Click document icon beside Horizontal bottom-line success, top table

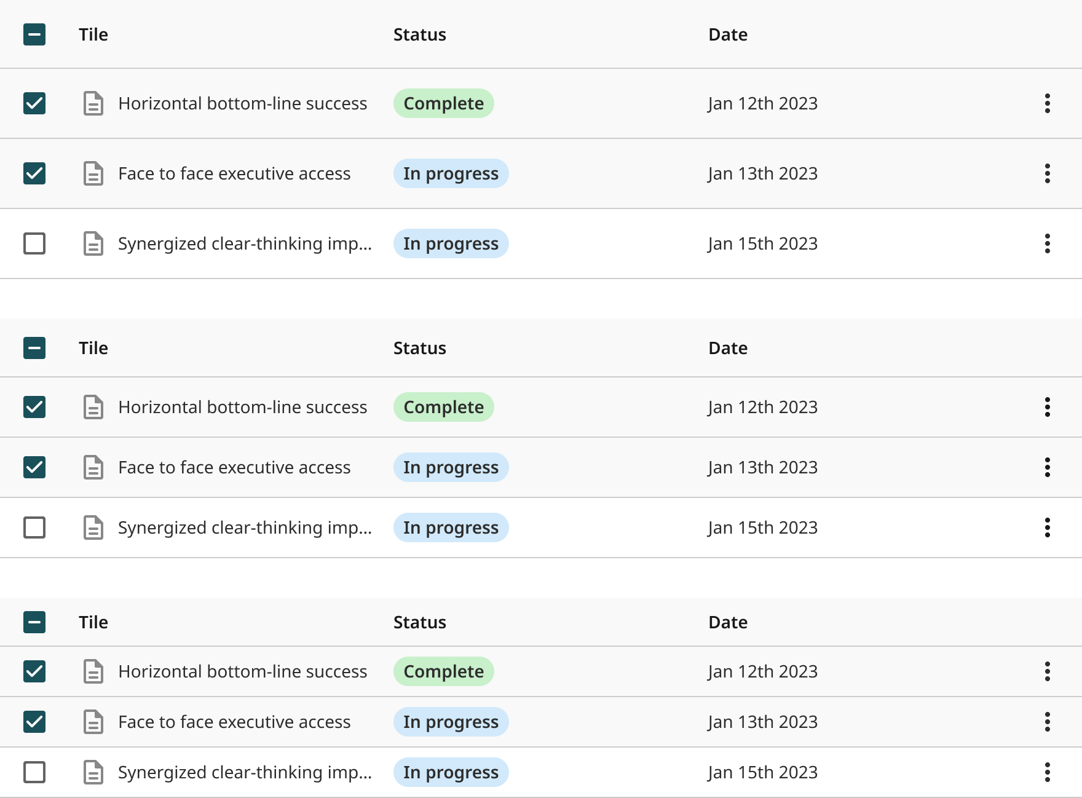93,103
